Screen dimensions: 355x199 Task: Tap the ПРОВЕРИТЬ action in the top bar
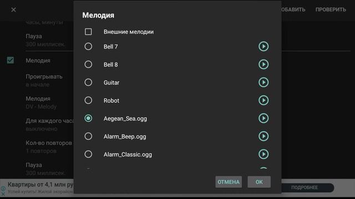pyautogui.click(x=331, y=10)
